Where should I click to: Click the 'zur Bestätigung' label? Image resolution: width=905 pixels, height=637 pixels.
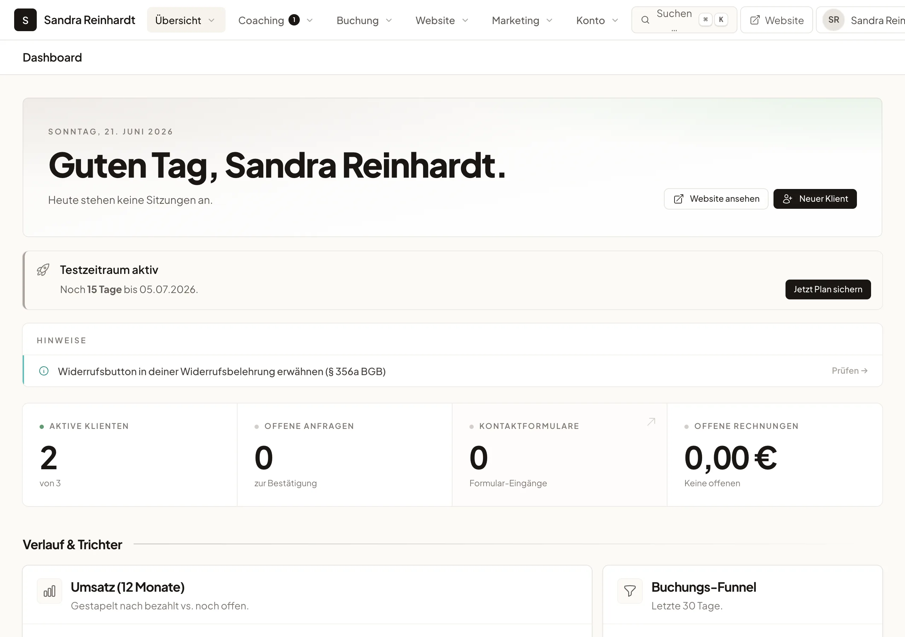click(286, 483)
